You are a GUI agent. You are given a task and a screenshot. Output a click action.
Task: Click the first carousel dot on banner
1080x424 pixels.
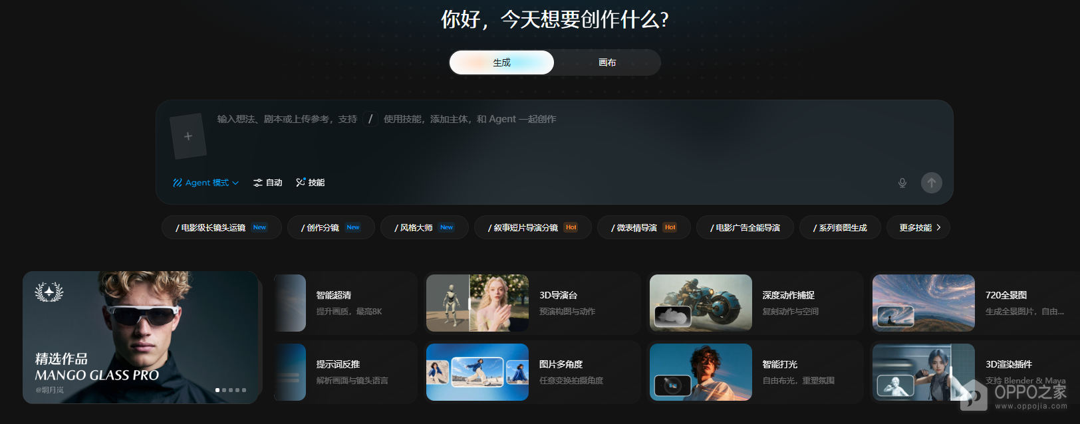(x=217, y=390)
